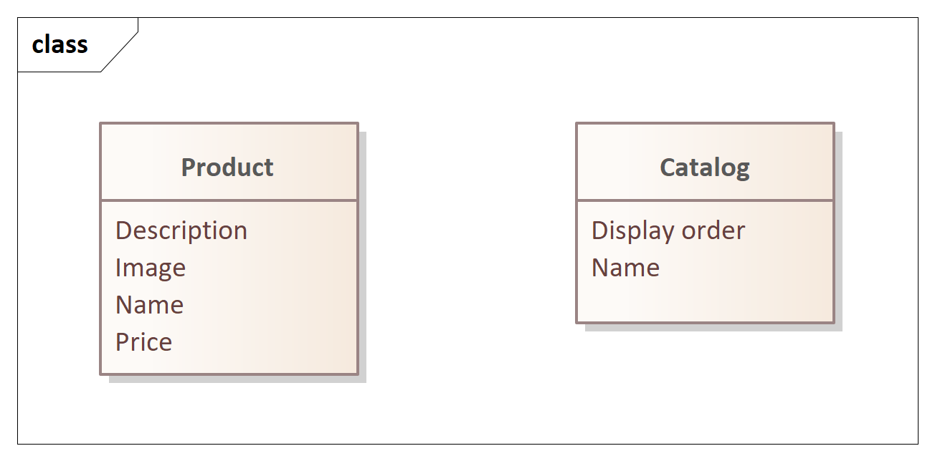The image size is (935, 461).
Task: Select the divider line under Product title
Action: [229, 200]
